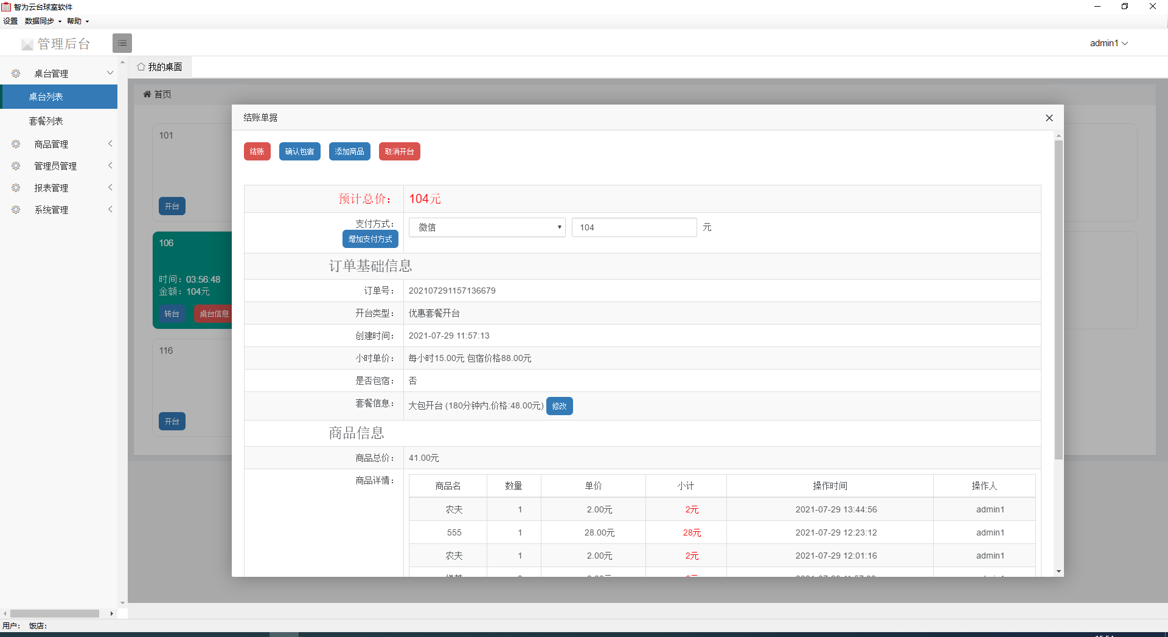Click the payment amount field showing 104
This screenshot has height=637, width=1168.
coord(633,227)
